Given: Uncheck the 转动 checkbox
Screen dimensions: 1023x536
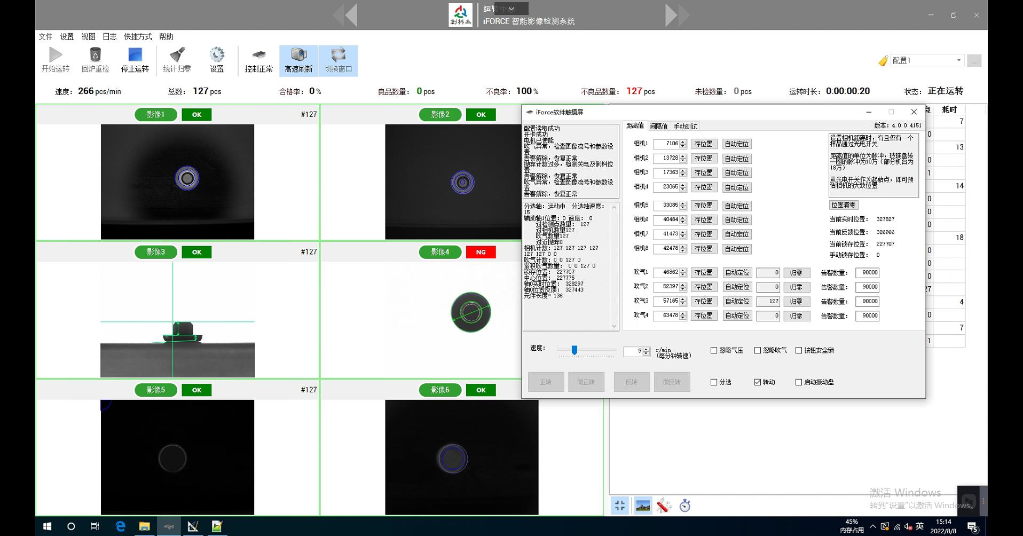Looking at the screenshot, I should (757, 382).
